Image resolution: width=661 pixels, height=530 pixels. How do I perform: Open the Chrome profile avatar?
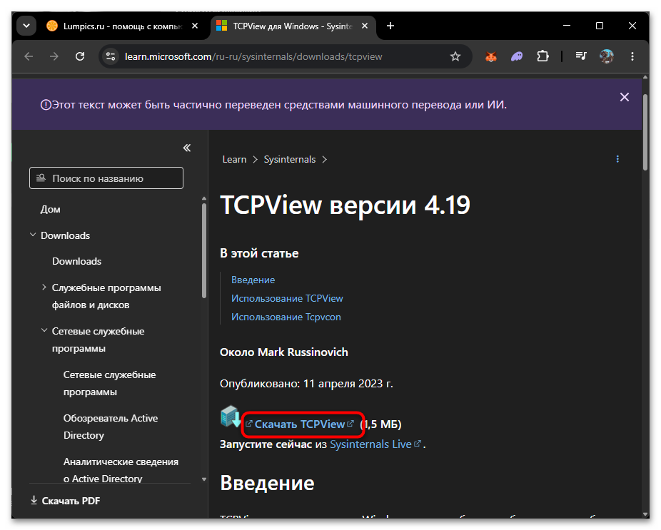point(607,56)
